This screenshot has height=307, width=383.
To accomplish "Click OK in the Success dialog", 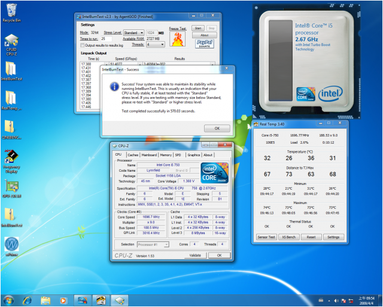I will point(217,129).
